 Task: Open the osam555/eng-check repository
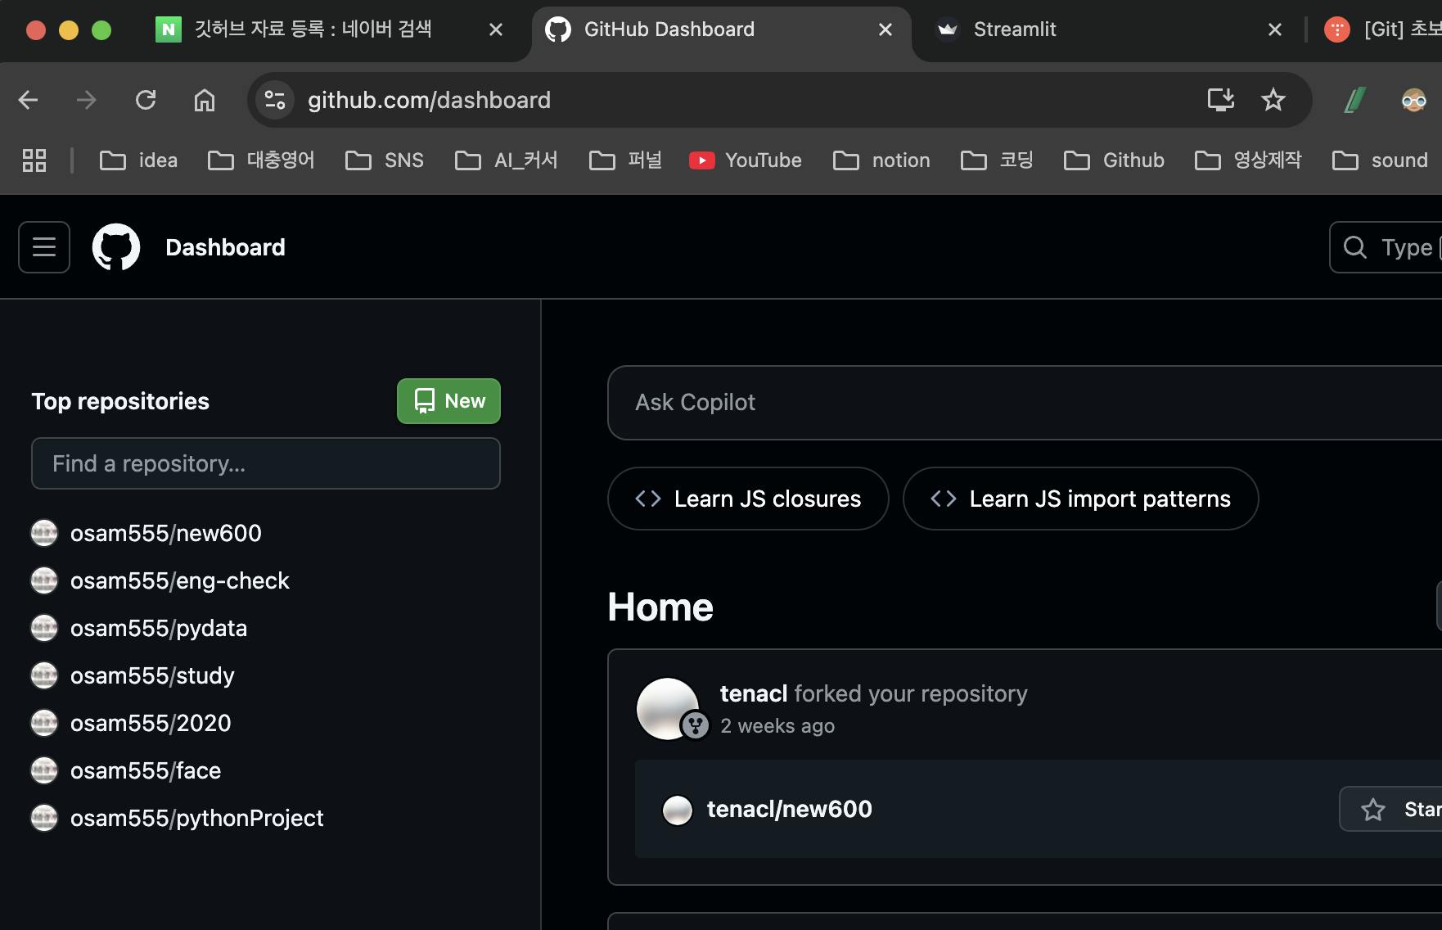[x=180, y=580]
